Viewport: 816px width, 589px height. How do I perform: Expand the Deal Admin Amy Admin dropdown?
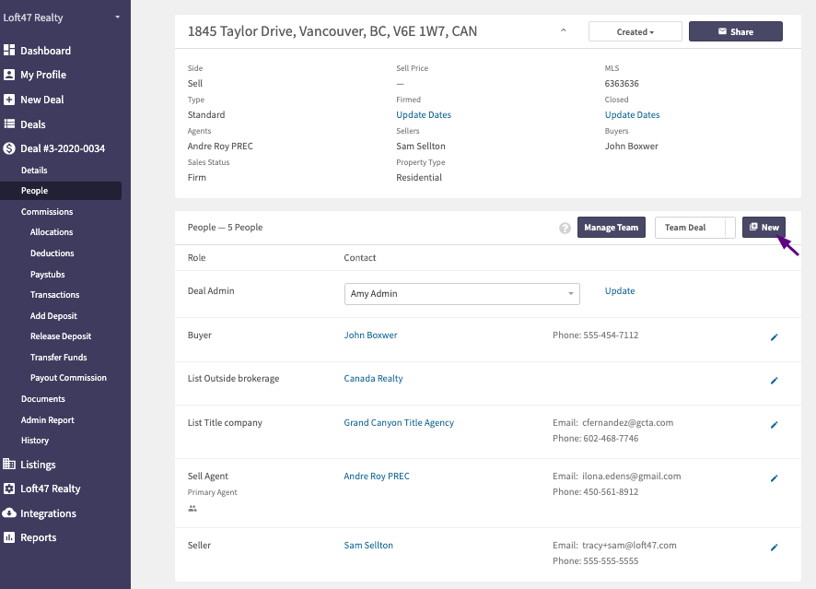tap(461, 294)
